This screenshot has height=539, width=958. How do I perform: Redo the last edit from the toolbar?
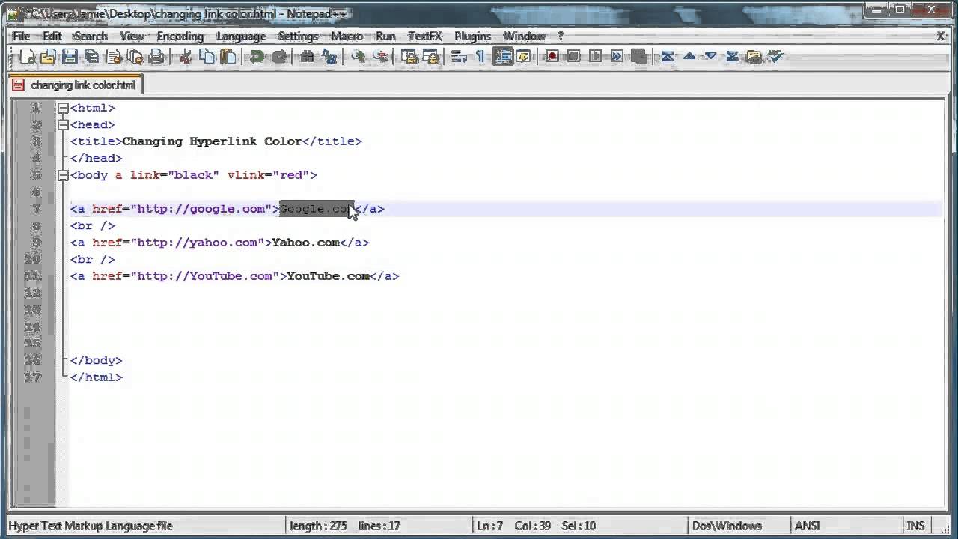click(279, 57)
